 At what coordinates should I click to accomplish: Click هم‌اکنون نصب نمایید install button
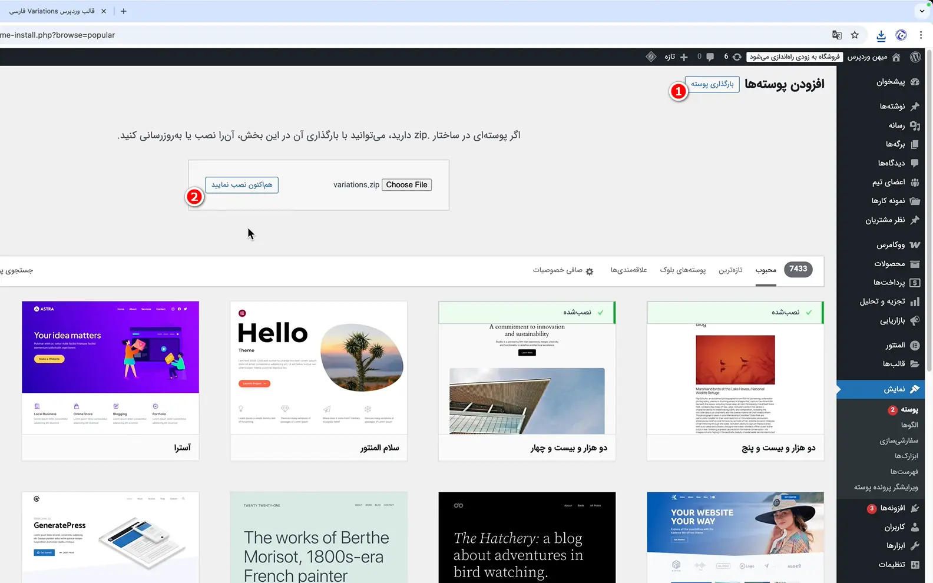[242, 185]
